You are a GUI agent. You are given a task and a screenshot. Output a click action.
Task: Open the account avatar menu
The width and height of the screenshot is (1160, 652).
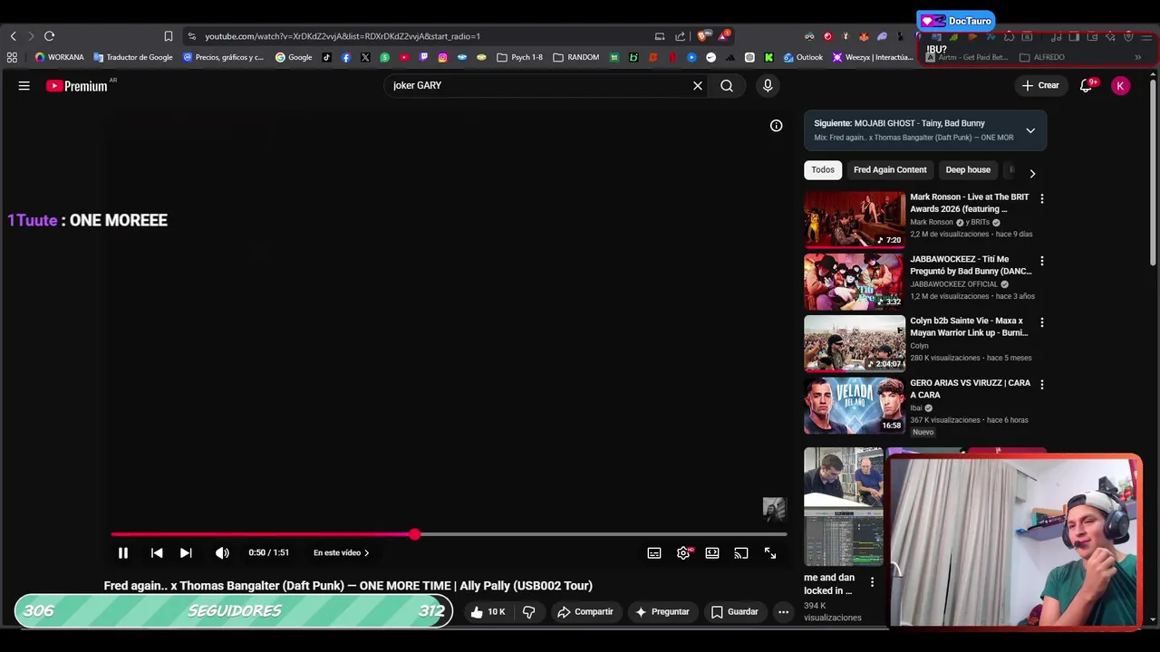click(1121, 86)
